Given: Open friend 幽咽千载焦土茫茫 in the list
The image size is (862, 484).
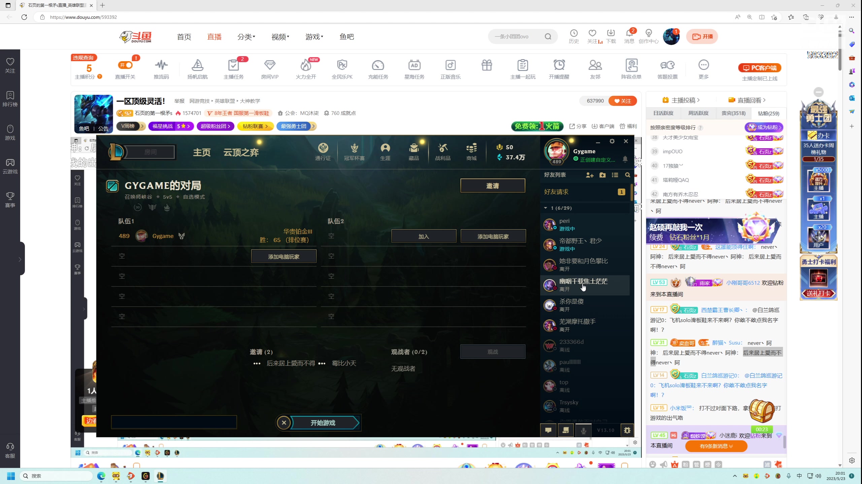Looking at the screenshot, I should 585,285.
